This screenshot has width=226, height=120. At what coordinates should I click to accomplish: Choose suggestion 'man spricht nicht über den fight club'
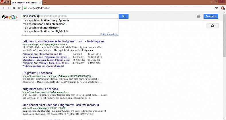(70, 31)
